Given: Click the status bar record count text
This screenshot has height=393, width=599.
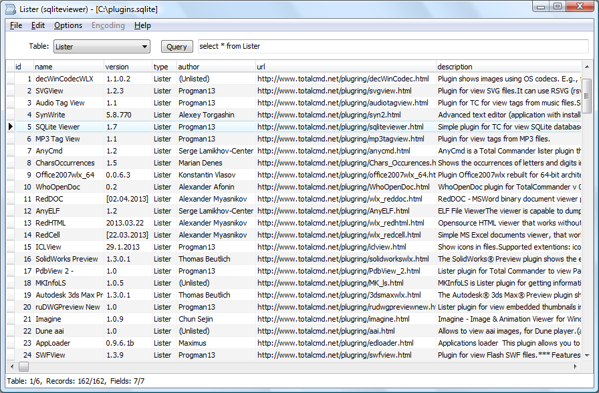Looking at the screenshot, I should coord(76,381).
